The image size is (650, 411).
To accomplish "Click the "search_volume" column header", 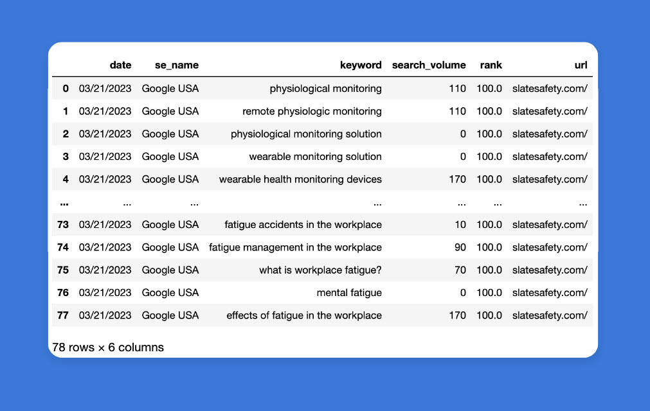I will [x=429, y=65].
